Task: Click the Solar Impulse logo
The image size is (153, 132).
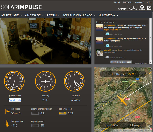Action: click(21, 7)
